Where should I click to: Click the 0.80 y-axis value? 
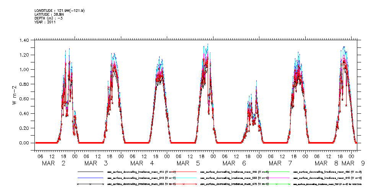tap(24, 84)
